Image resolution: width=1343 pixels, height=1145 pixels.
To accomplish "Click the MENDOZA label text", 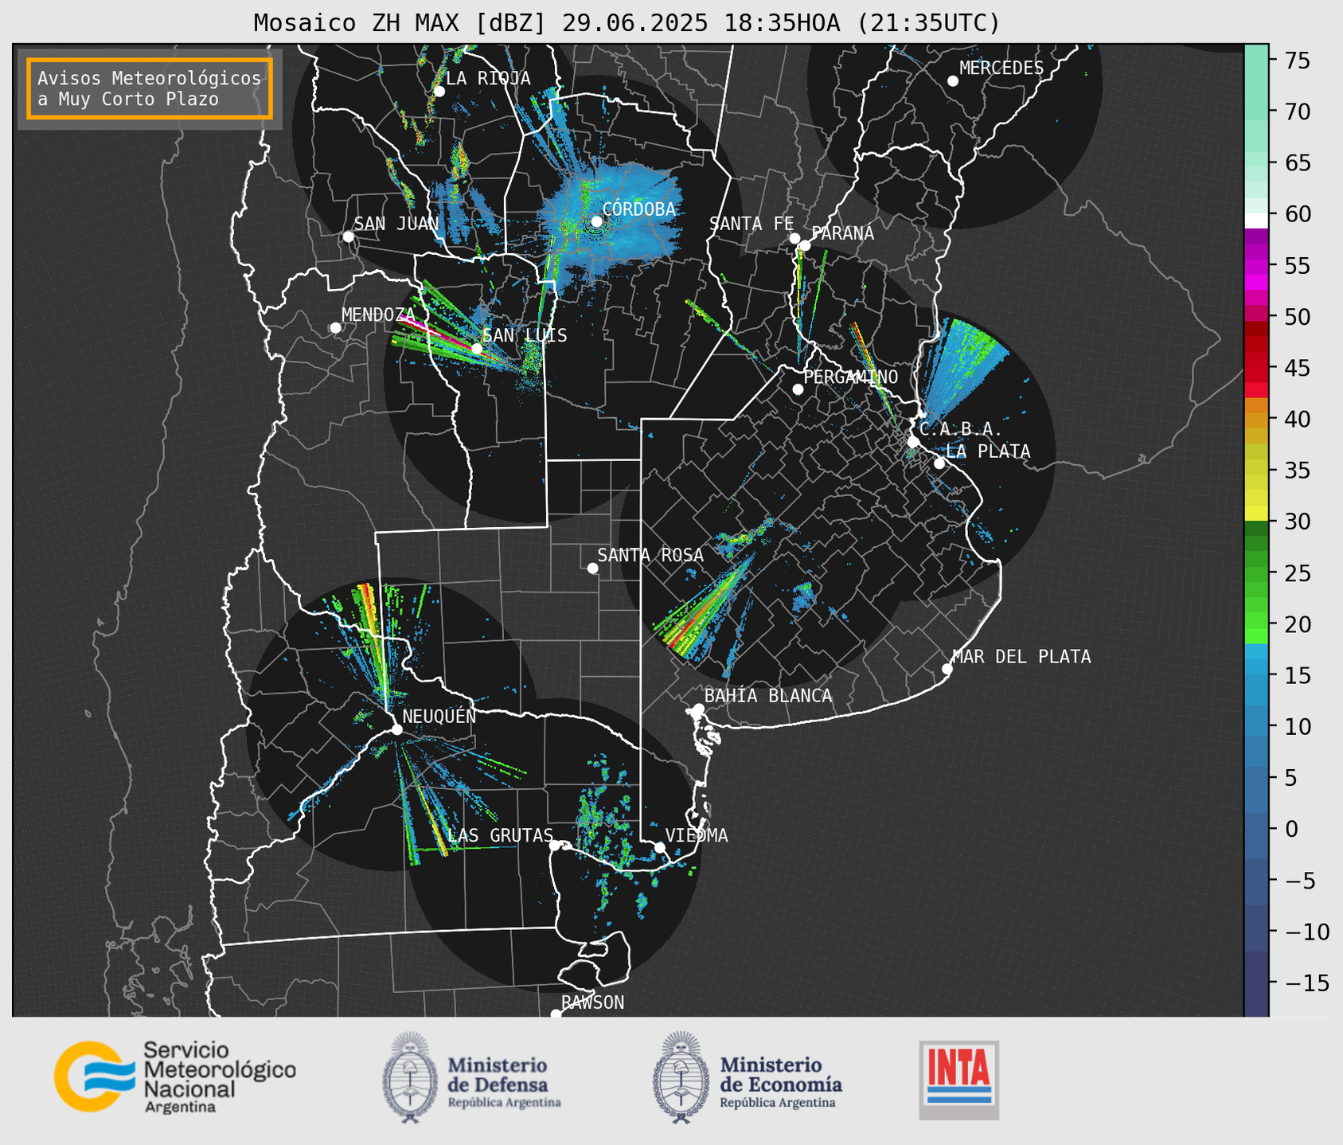I will [x=379, y=315].
